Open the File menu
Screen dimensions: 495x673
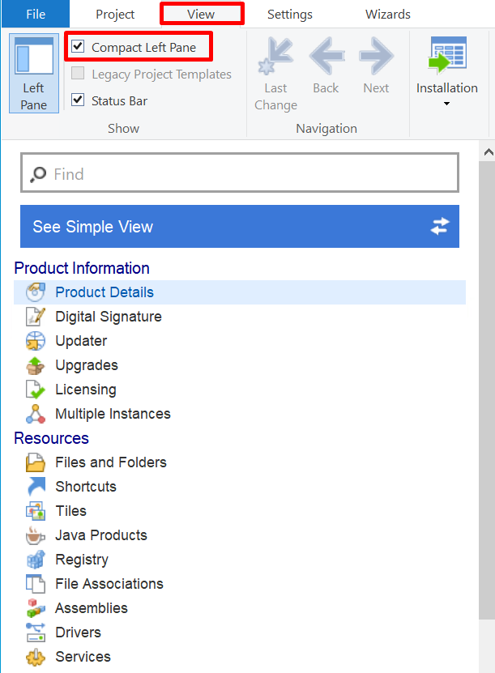pos(35,15)
